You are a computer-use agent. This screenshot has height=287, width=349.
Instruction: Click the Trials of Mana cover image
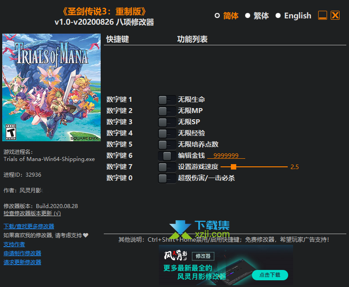click(x=51, y=87)
